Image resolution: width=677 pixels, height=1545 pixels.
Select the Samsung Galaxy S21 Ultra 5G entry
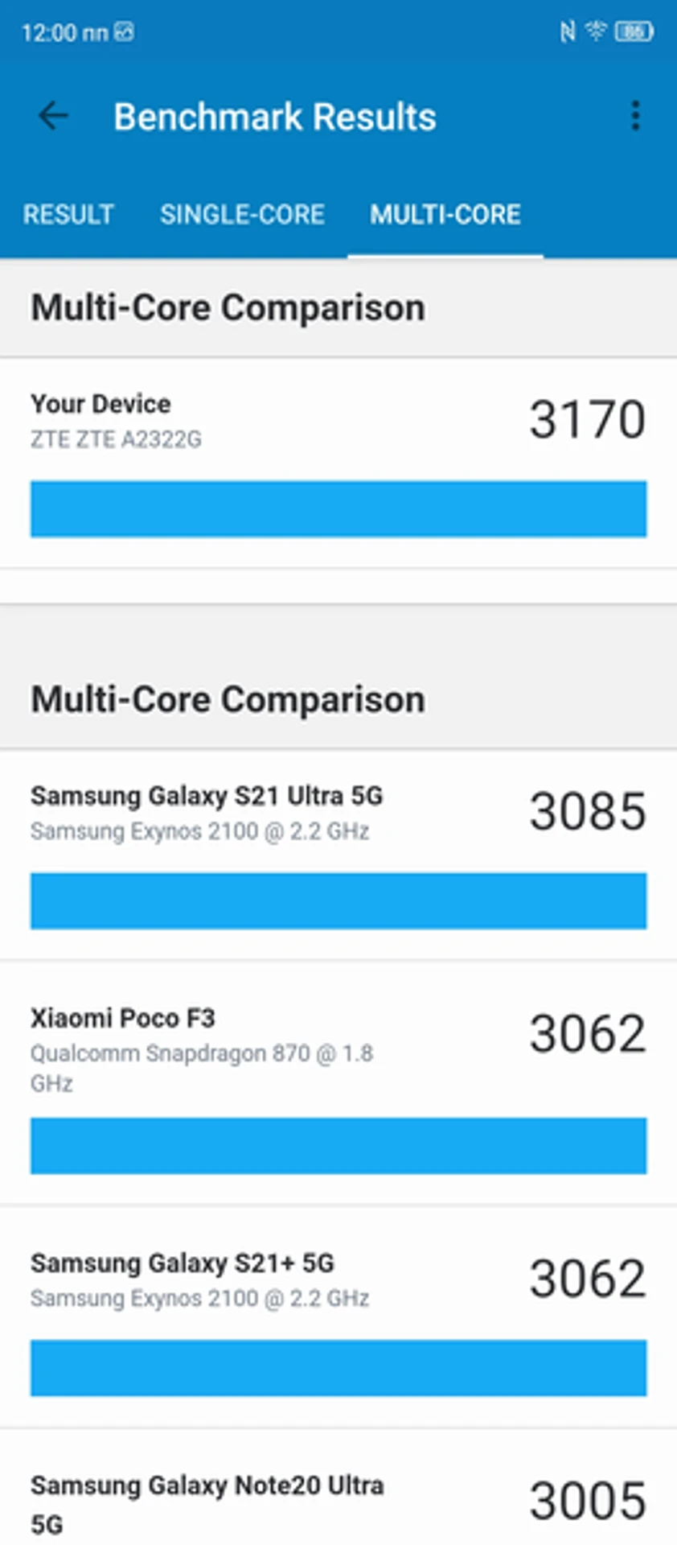(x=338, y=855)
